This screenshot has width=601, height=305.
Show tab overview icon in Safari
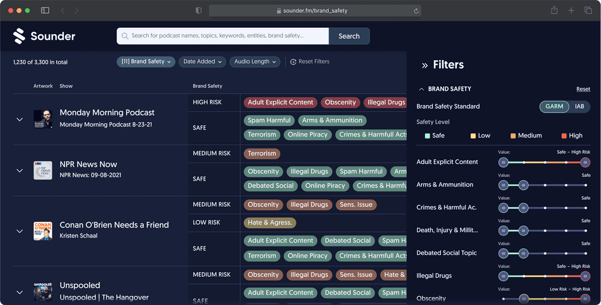coord(588,11)
